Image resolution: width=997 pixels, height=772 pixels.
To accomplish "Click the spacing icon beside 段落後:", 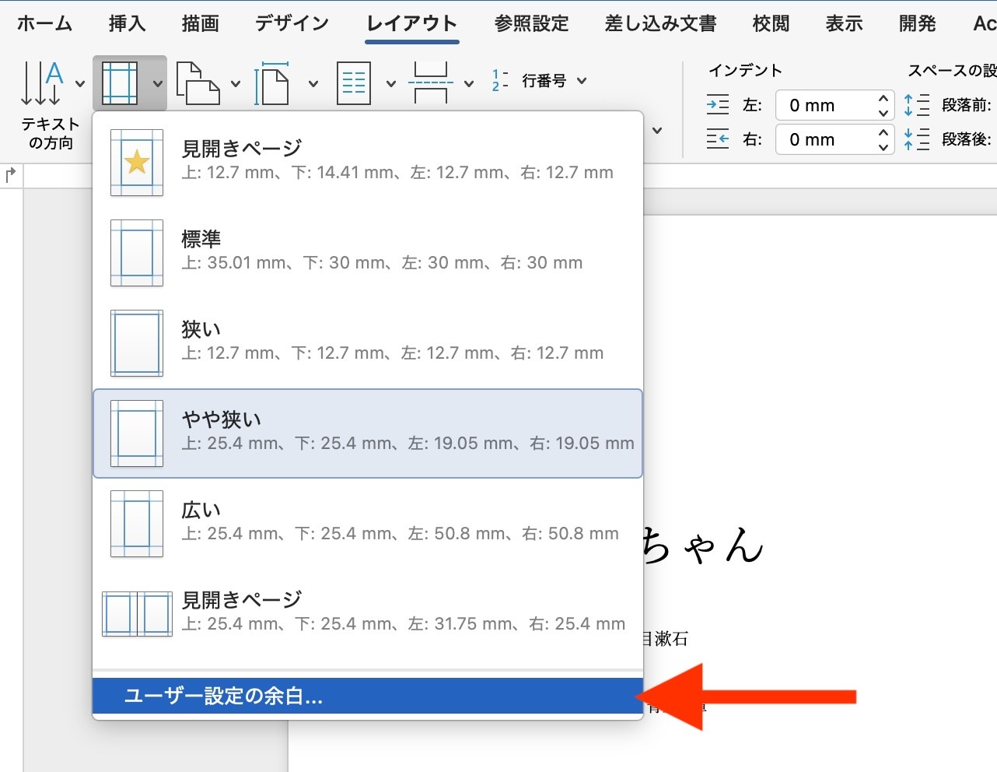I will point(917,139).
